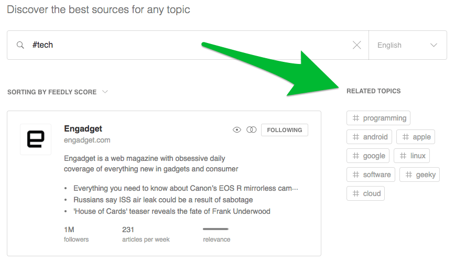Open the English language dropdown
Viewport: 455px width, 261px height.
point(407,45)
